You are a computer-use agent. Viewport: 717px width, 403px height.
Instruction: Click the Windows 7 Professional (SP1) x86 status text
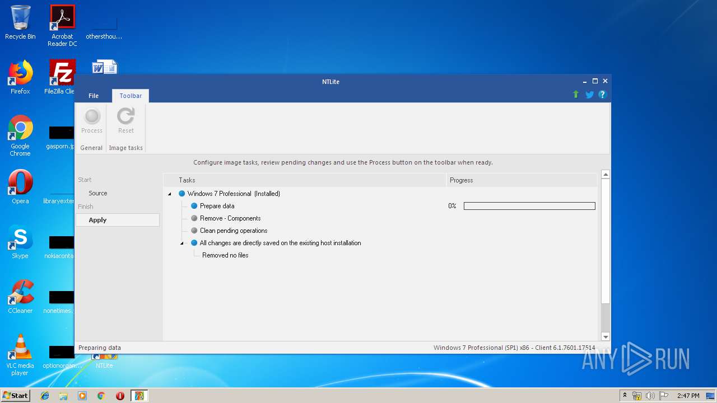[514, 348]
